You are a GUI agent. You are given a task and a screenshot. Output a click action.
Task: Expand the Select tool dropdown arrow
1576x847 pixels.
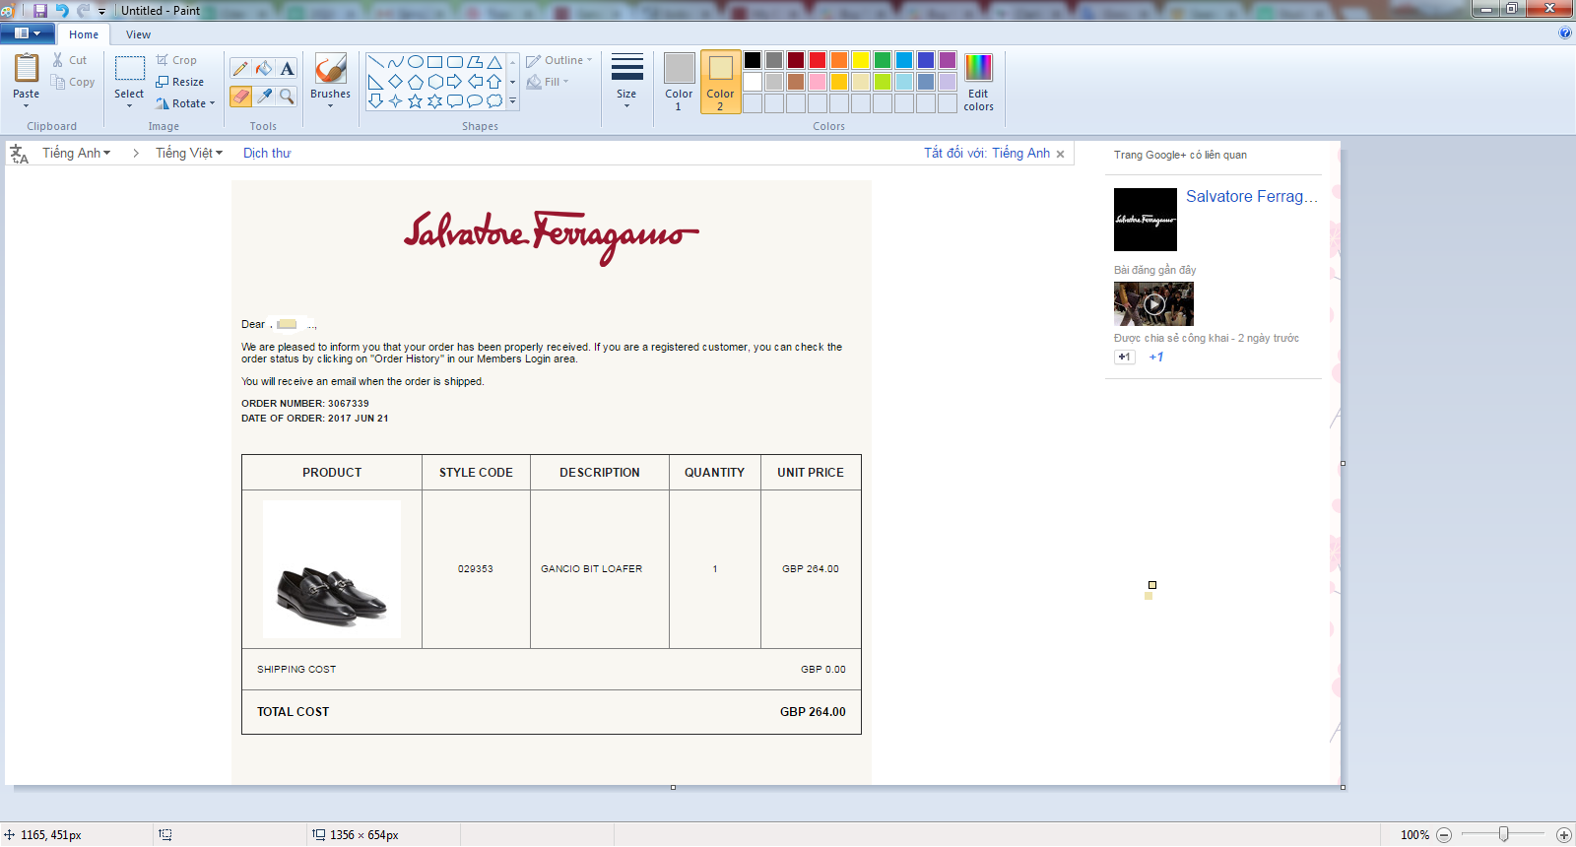click(x=129, y=104)
